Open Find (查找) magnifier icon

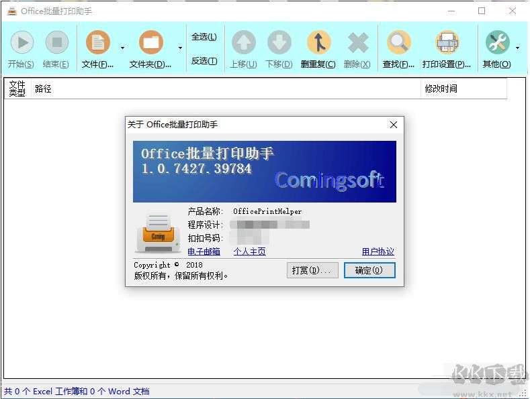(x=399, y=42)
